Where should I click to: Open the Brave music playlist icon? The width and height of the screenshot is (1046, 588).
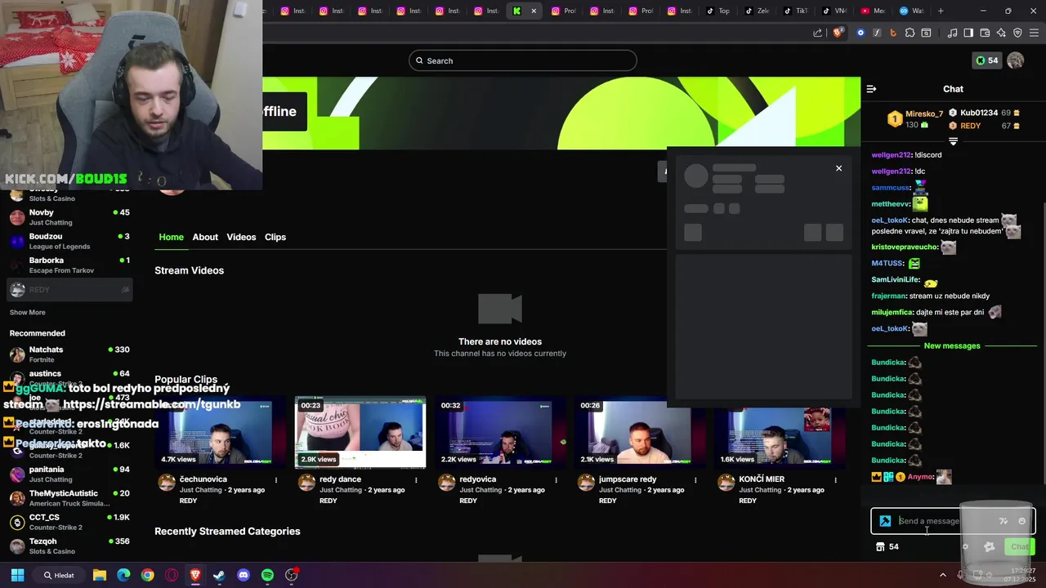tap(952, 33)
